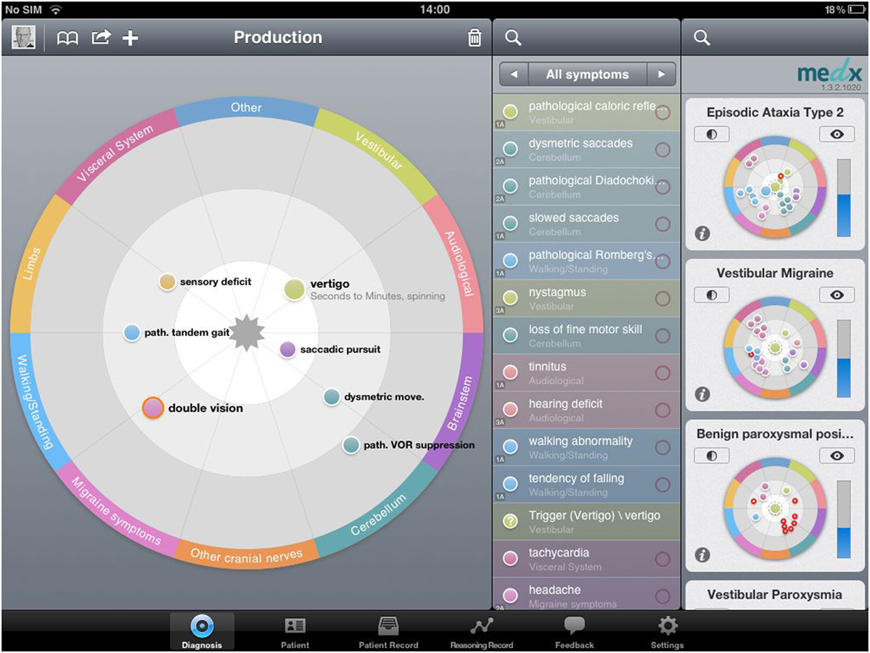Open the diagnoses search magnifier
The image size is (870, 653).
tap(702, 38)
